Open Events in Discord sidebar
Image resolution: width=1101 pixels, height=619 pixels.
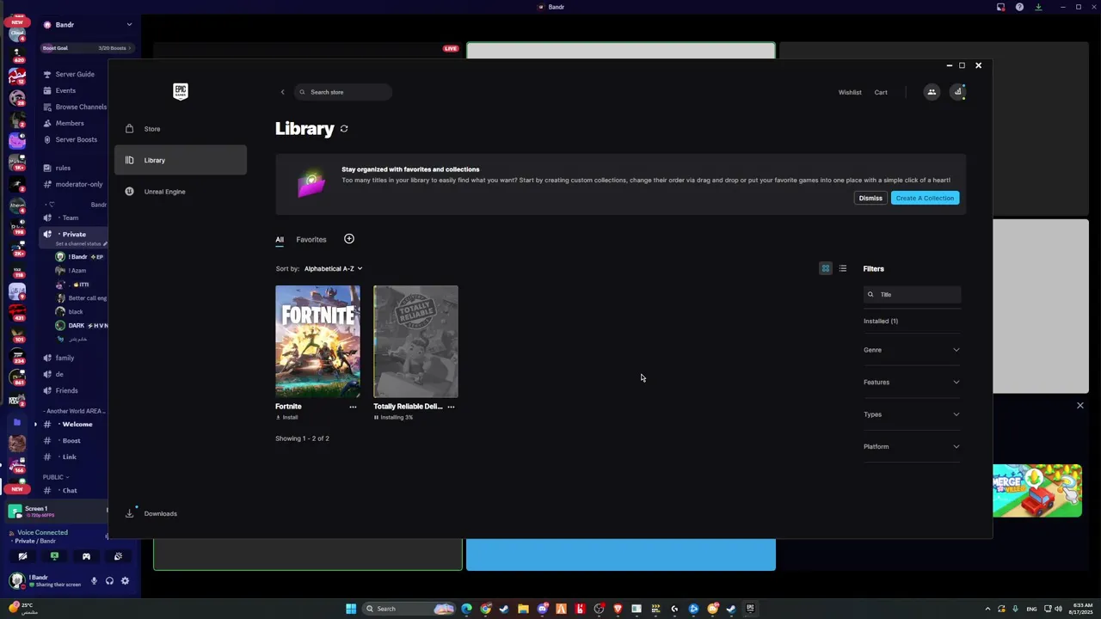[65, 91]
